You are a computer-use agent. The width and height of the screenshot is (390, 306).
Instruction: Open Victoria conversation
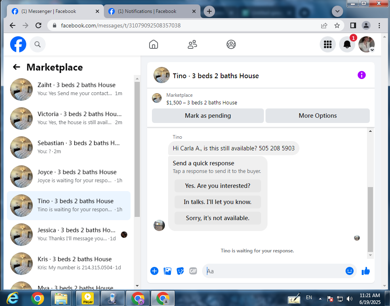pos(69,119)
